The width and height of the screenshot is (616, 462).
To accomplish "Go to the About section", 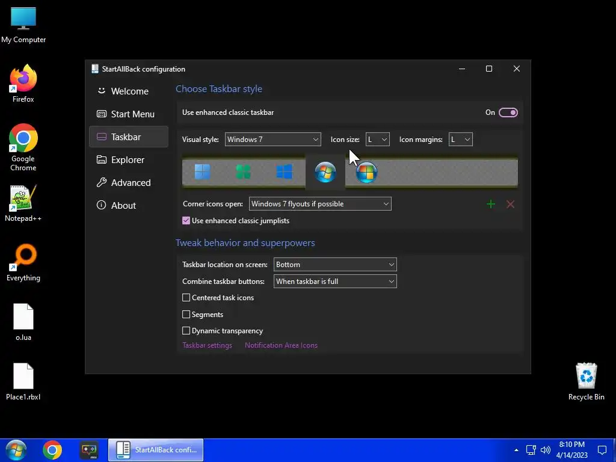I will click(129, 205).
